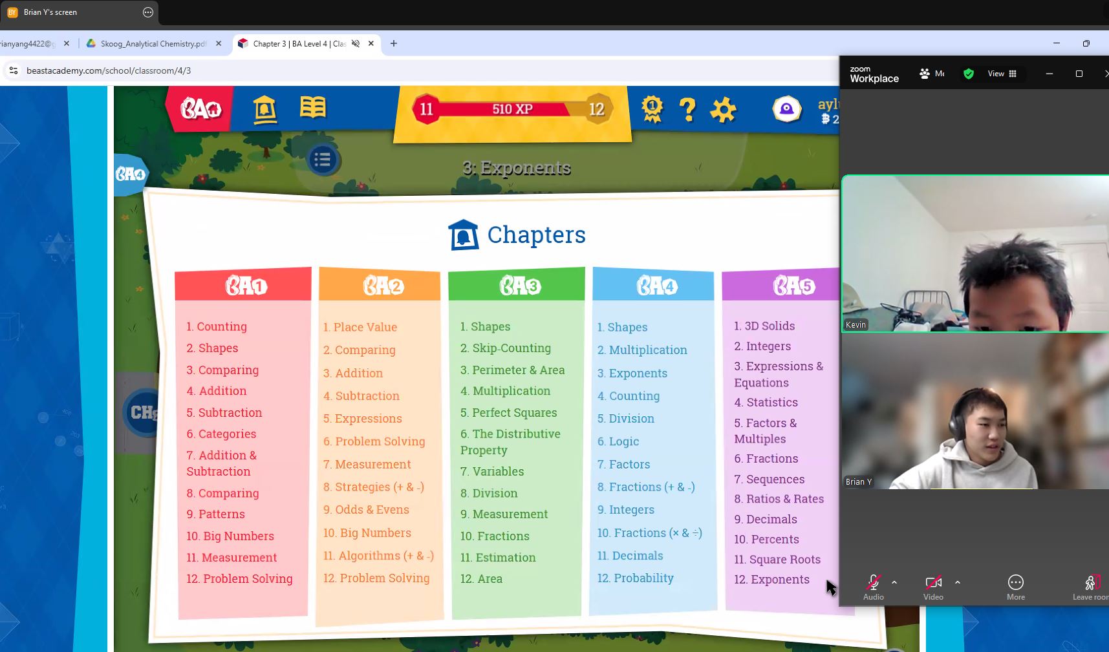
Task: Open BA1 chapter 7. Addition & Subtraction
Action: (x=222, y=463)
